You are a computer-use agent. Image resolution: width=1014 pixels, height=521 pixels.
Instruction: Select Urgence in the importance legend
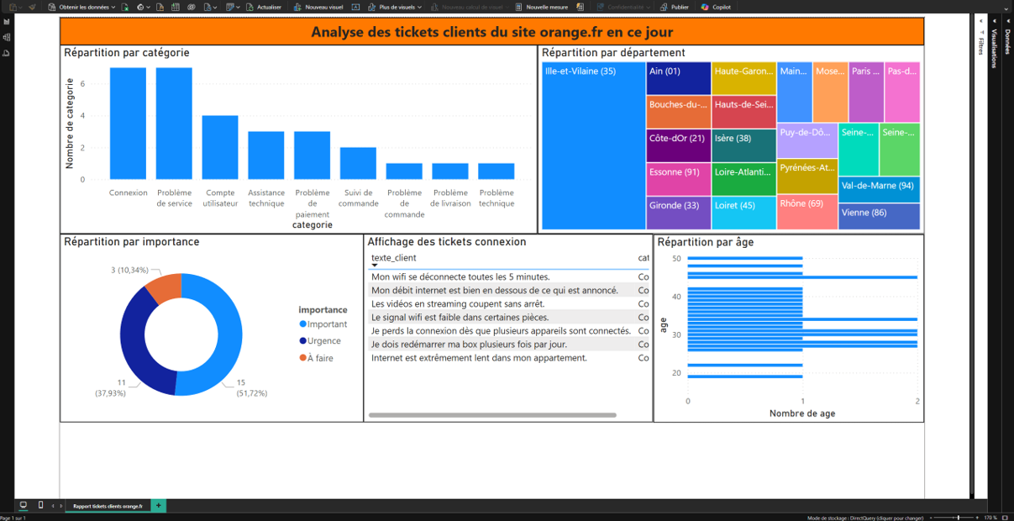click(x=320, y=341)
